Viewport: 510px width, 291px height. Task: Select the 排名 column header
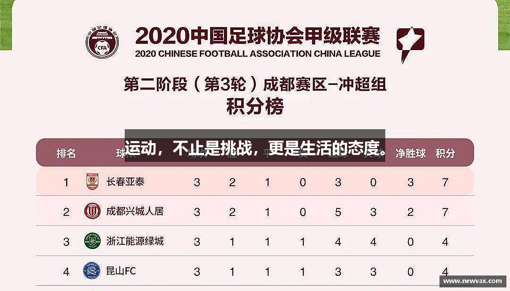[66, 153]
